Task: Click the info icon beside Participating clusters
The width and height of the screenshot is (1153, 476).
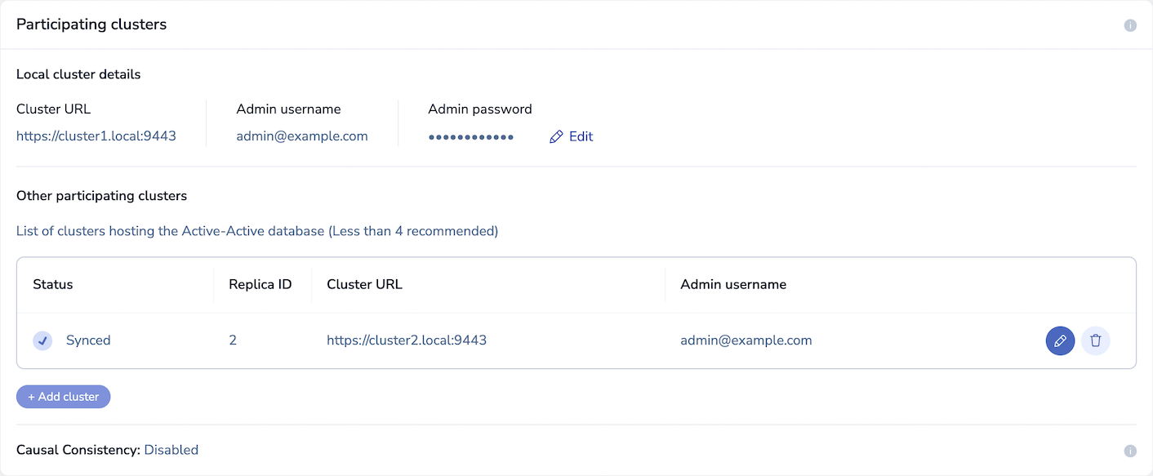Action: pos(1130,25)
